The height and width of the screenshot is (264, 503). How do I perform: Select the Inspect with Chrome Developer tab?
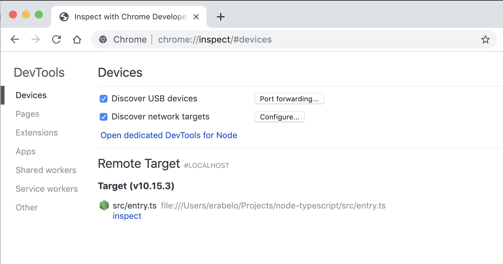click(x=129, y=17)
